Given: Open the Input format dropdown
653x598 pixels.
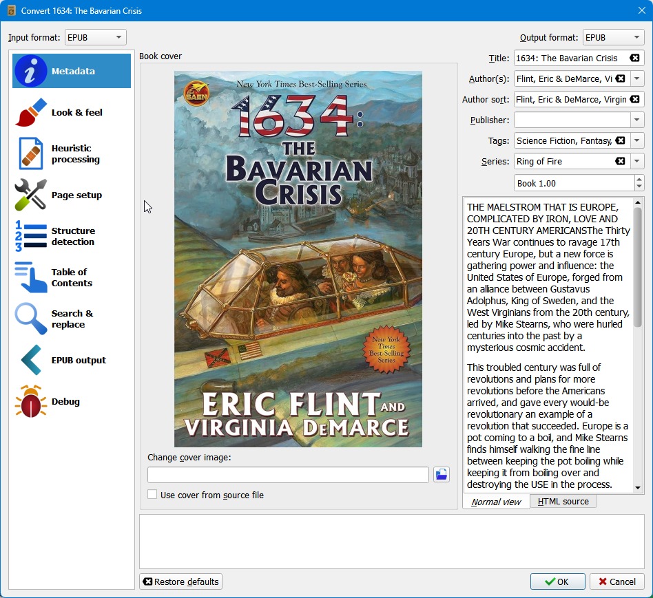Looking at the screenshot, I should pos(96,37).
